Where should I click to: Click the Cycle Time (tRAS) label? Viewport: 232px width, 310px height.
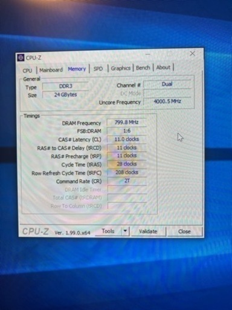click(82, 165)
